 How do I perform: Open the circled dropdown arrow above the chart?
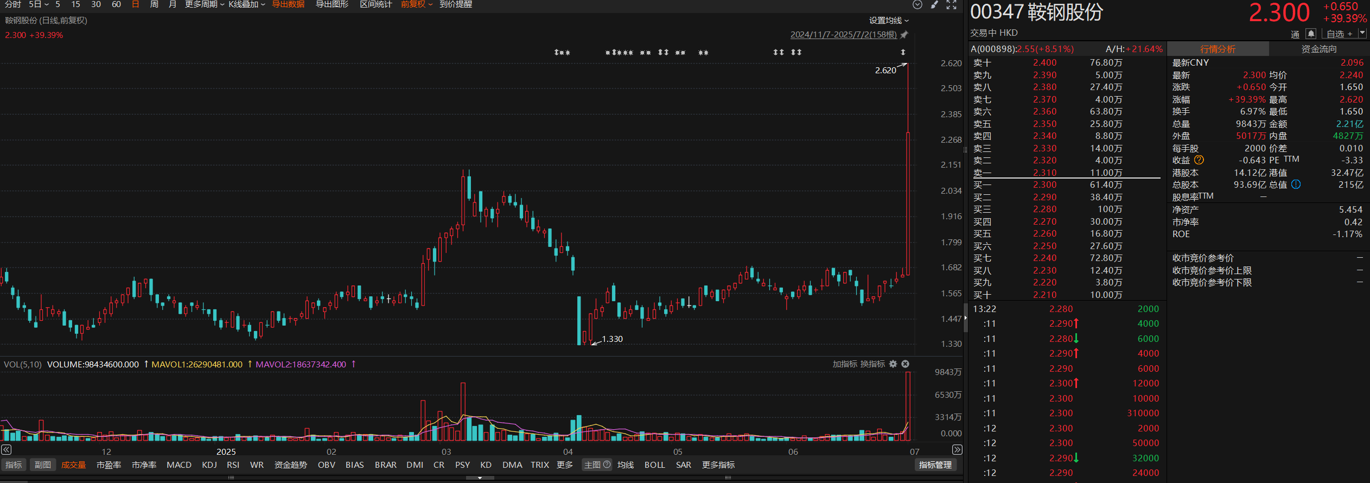click(x=917, y=4)
